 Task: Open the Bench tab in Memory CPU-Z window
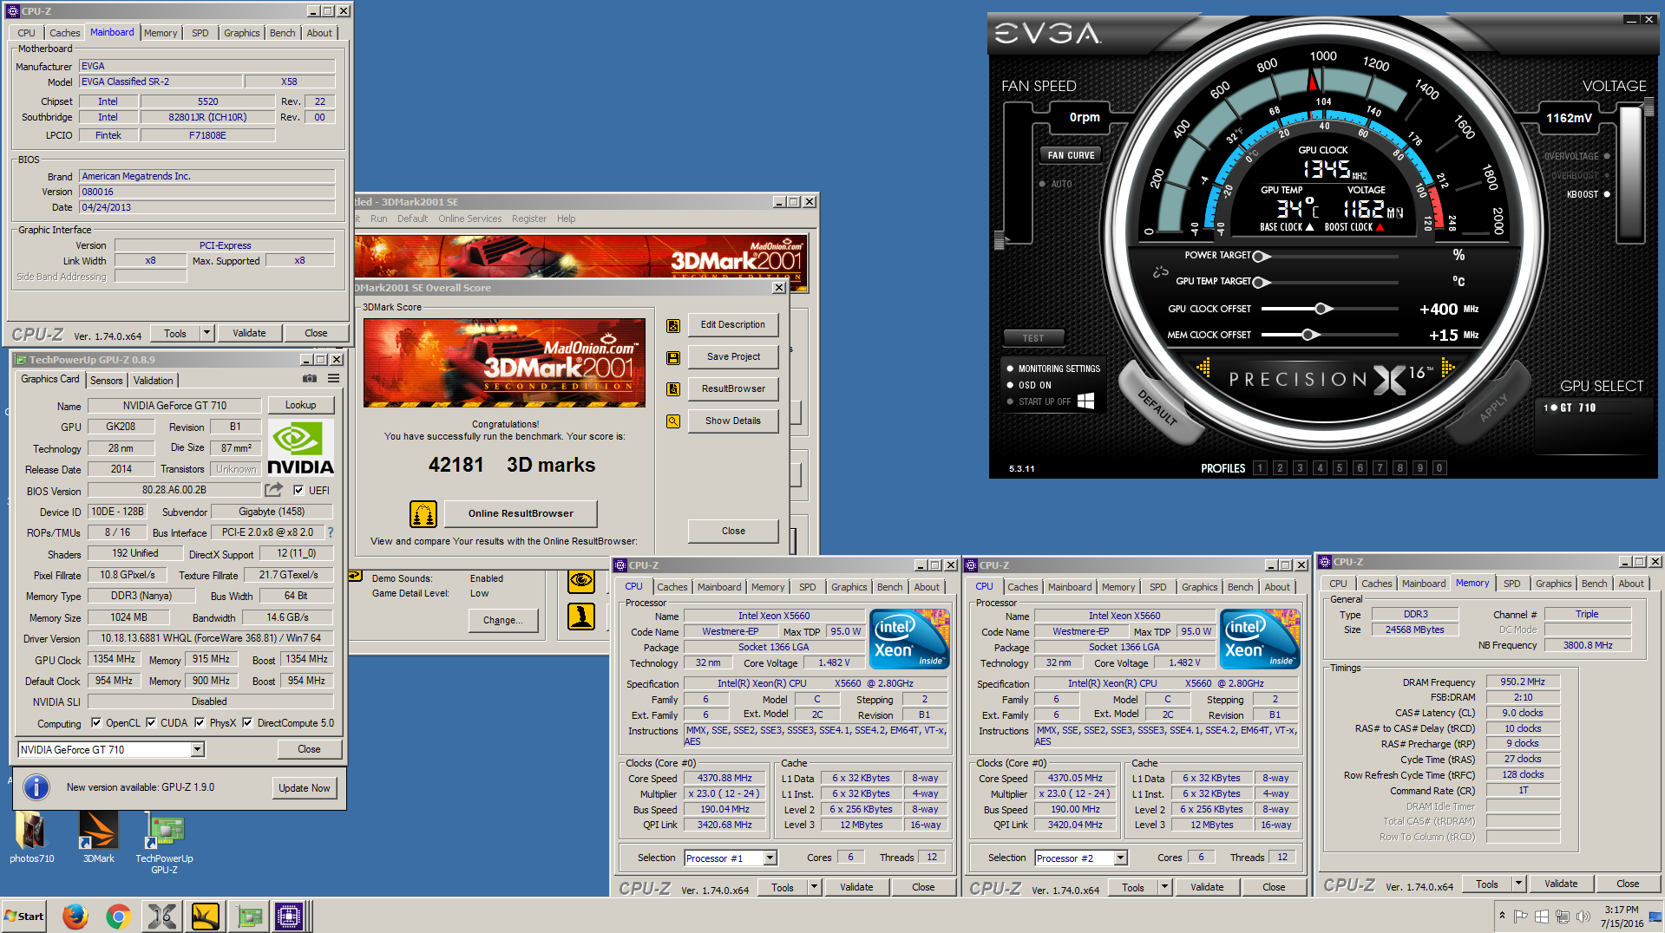tap(1594, 584)
